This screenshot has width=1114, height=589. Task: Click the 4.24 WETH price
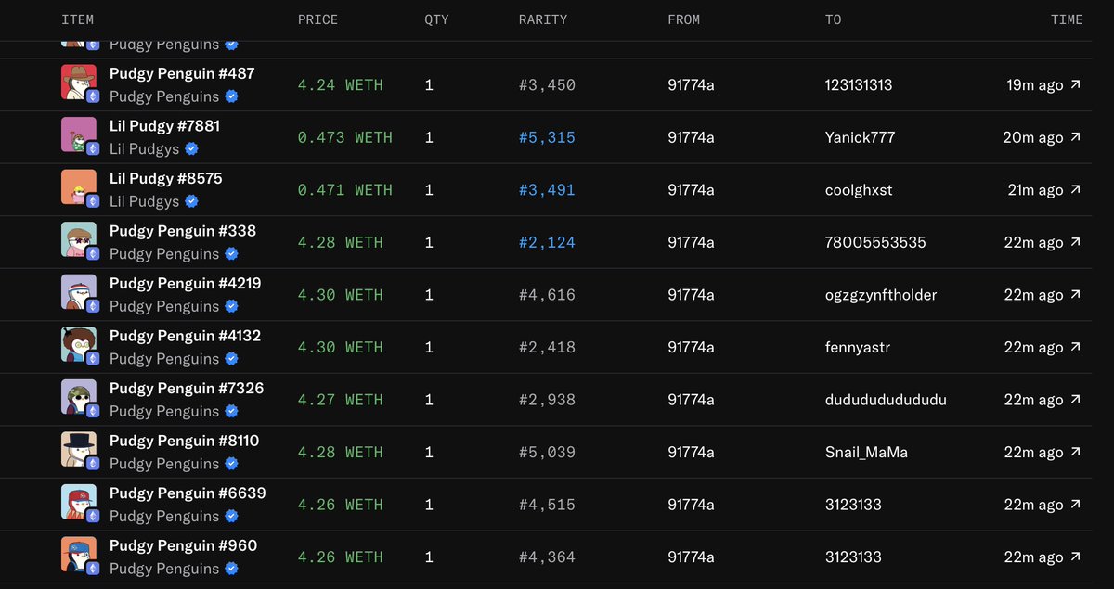pyautogui.click(x=340, y=84)
